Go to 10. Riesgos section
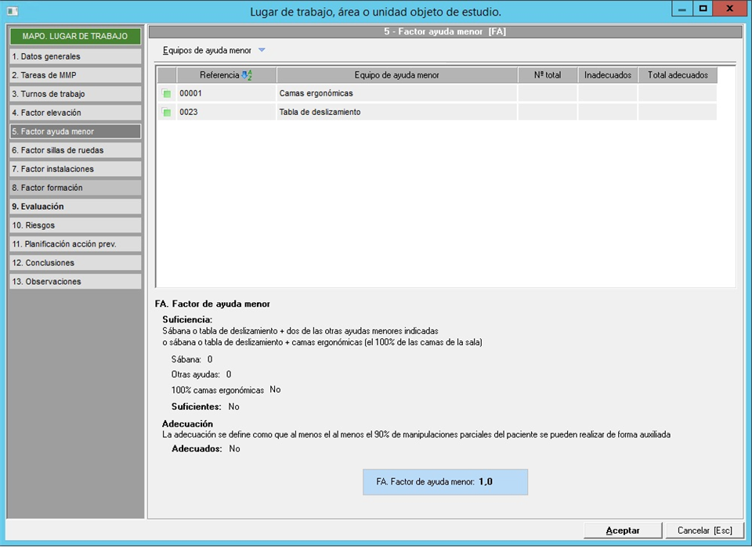This screenshot has height=547, width=752. click(75, 225)
